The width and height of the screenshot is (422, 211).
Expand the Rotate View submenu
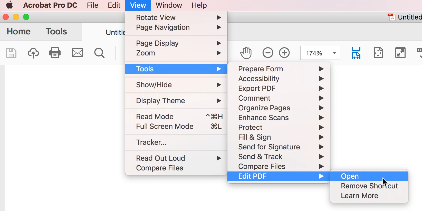click(176, 17)
